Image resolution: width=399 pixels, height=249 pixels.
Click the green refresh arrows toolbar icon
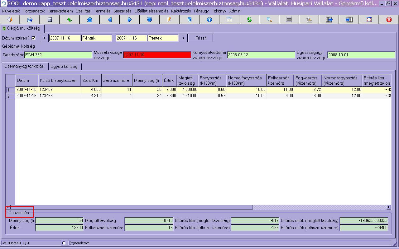point(249,20)
